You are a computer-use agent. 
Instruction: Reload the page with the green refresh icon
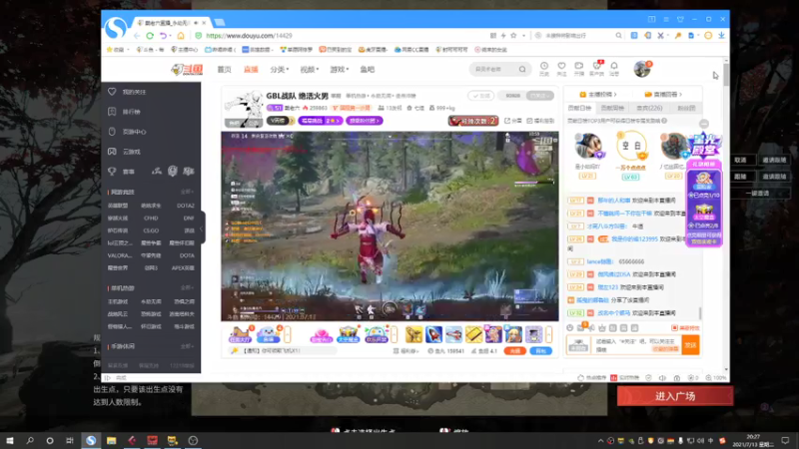click(150, 36)
